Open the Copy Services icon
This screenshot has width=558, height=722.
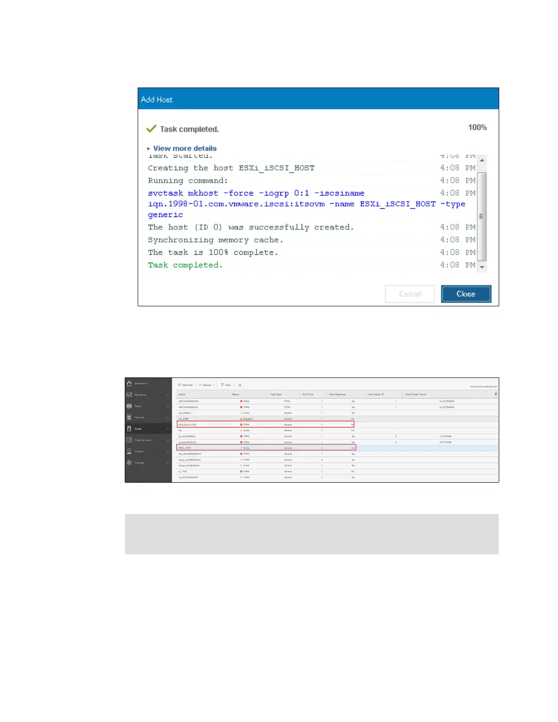(129, 440)
